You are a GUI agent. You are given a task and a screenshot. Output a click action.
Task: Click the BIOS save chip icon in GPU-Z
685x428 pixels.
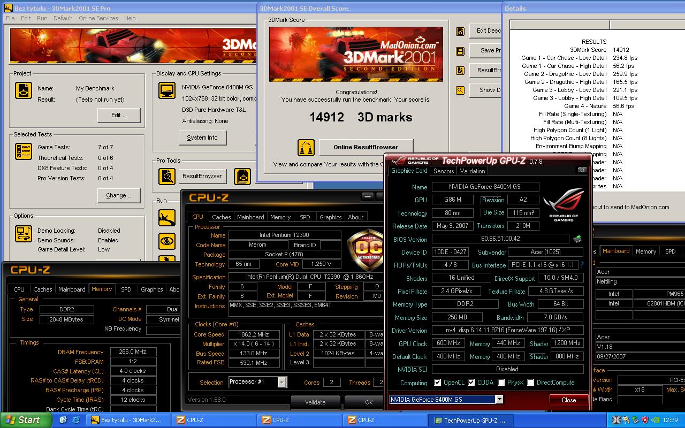tap(577, 239)
